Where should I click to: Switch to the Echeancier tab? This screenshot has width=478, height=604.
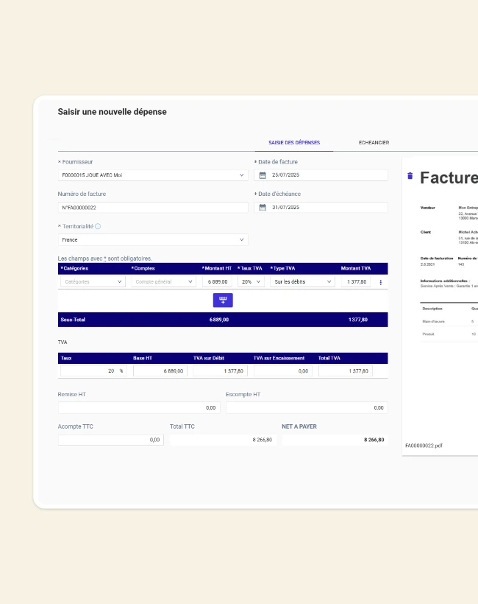[374, 142]
